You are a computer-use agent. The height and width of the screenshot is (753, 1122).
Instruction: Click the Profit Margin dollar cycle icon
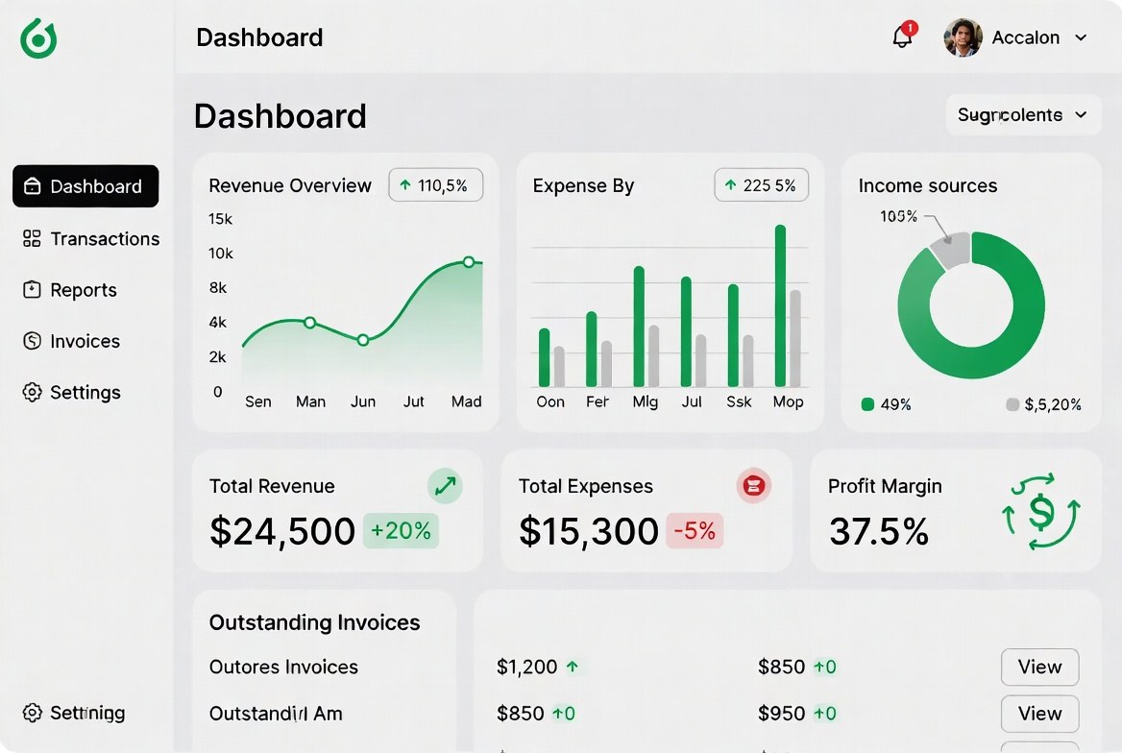tap(1041, 511)
